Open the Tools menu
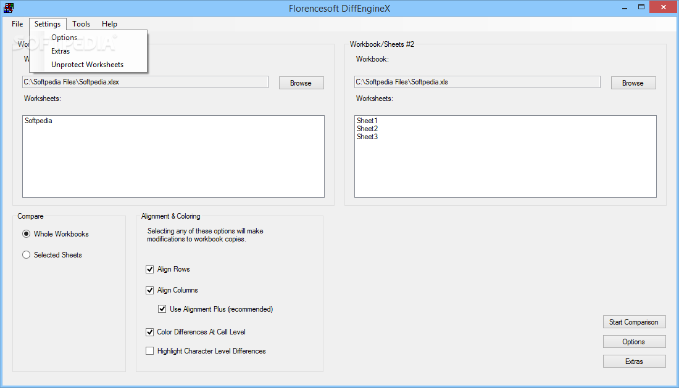 (81, 24)
